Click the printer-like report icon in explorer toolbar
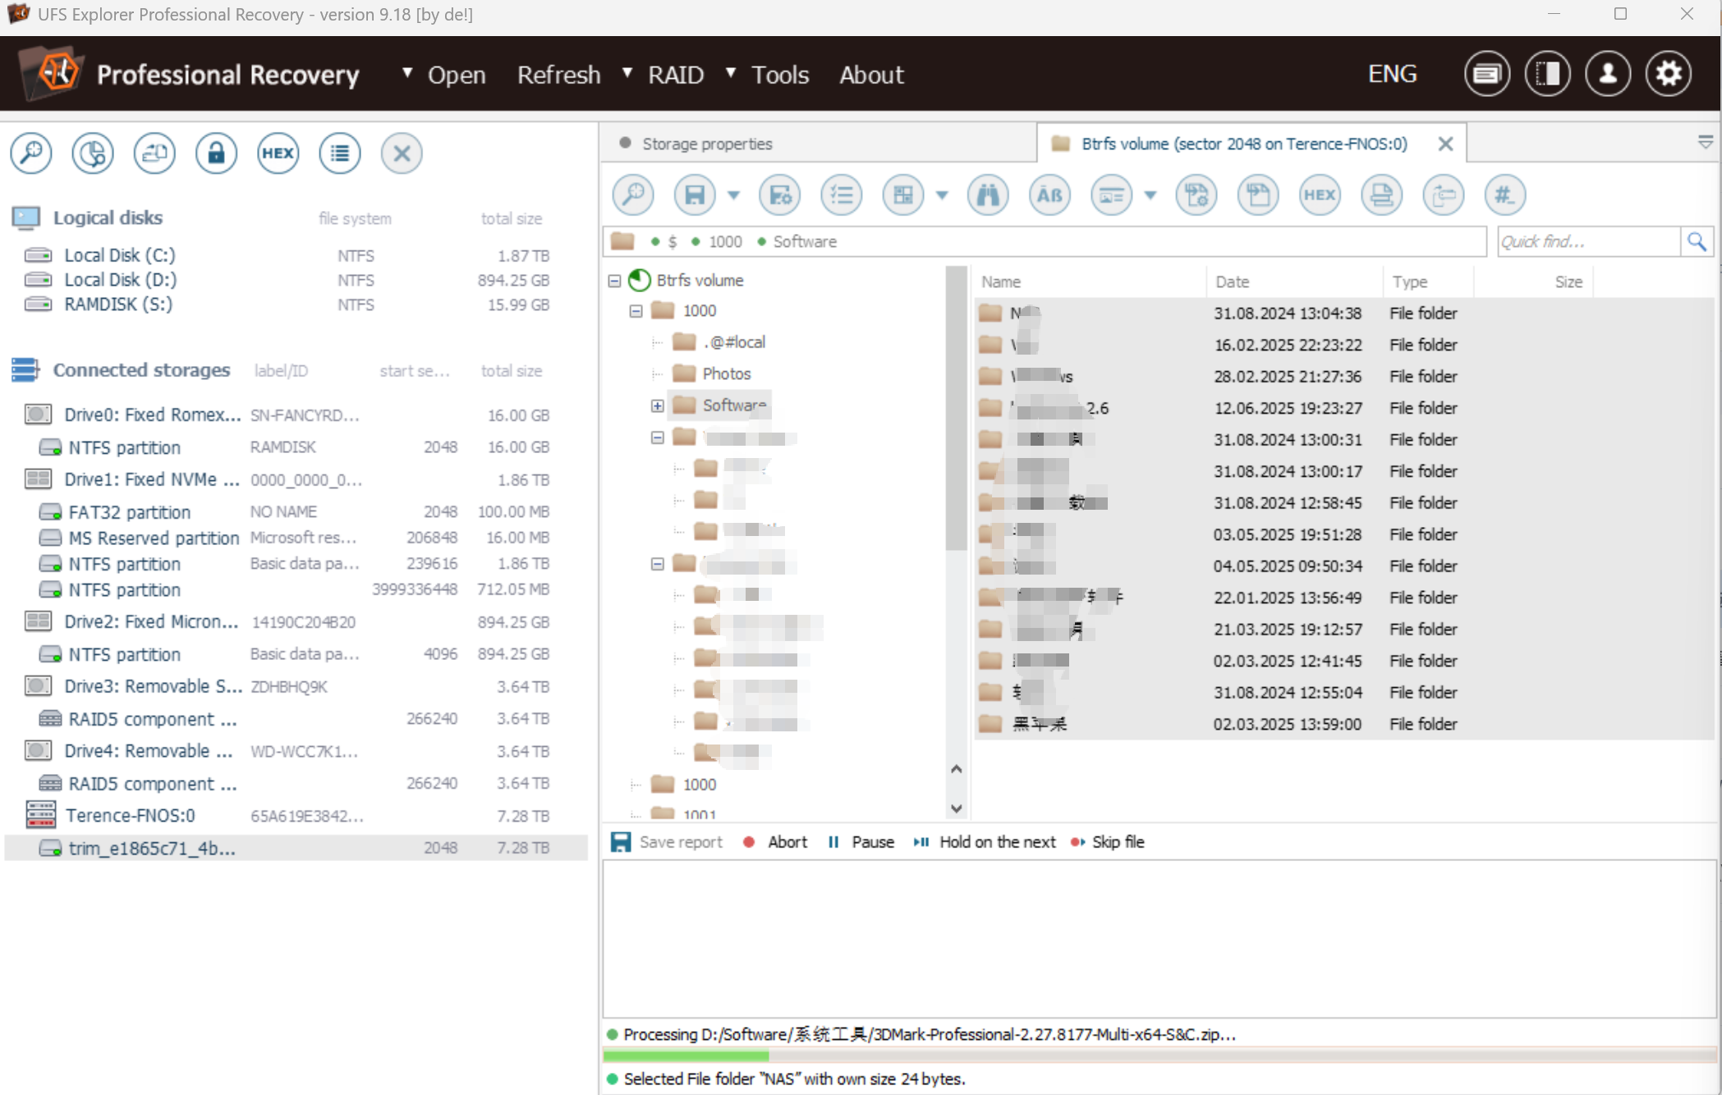This screenshot has height=1095, width=1722. pyautogui.click(x=1381, y=195)
